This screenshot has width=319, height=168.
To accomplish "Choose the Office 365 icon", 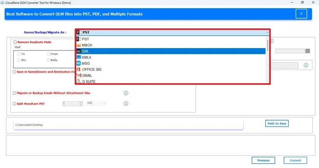I will pyautogui.click(x=79, y=69).
